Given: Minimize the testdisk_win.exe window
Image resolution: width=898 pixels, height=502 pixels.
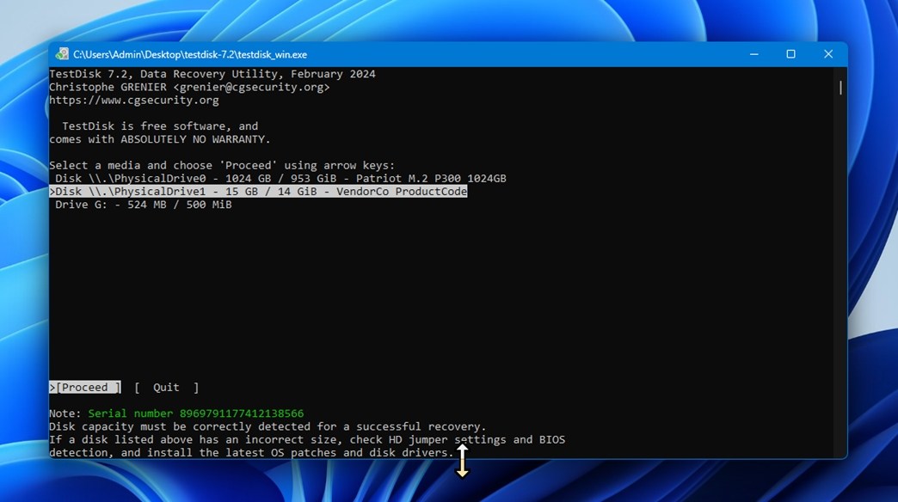Looking at the screenshot, I should [x=754, y=54].
